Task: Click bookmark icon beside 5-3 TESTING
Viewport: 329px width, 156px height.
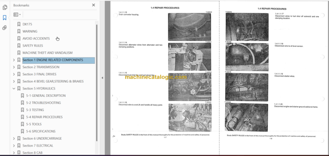Action: tap(22, 110)
